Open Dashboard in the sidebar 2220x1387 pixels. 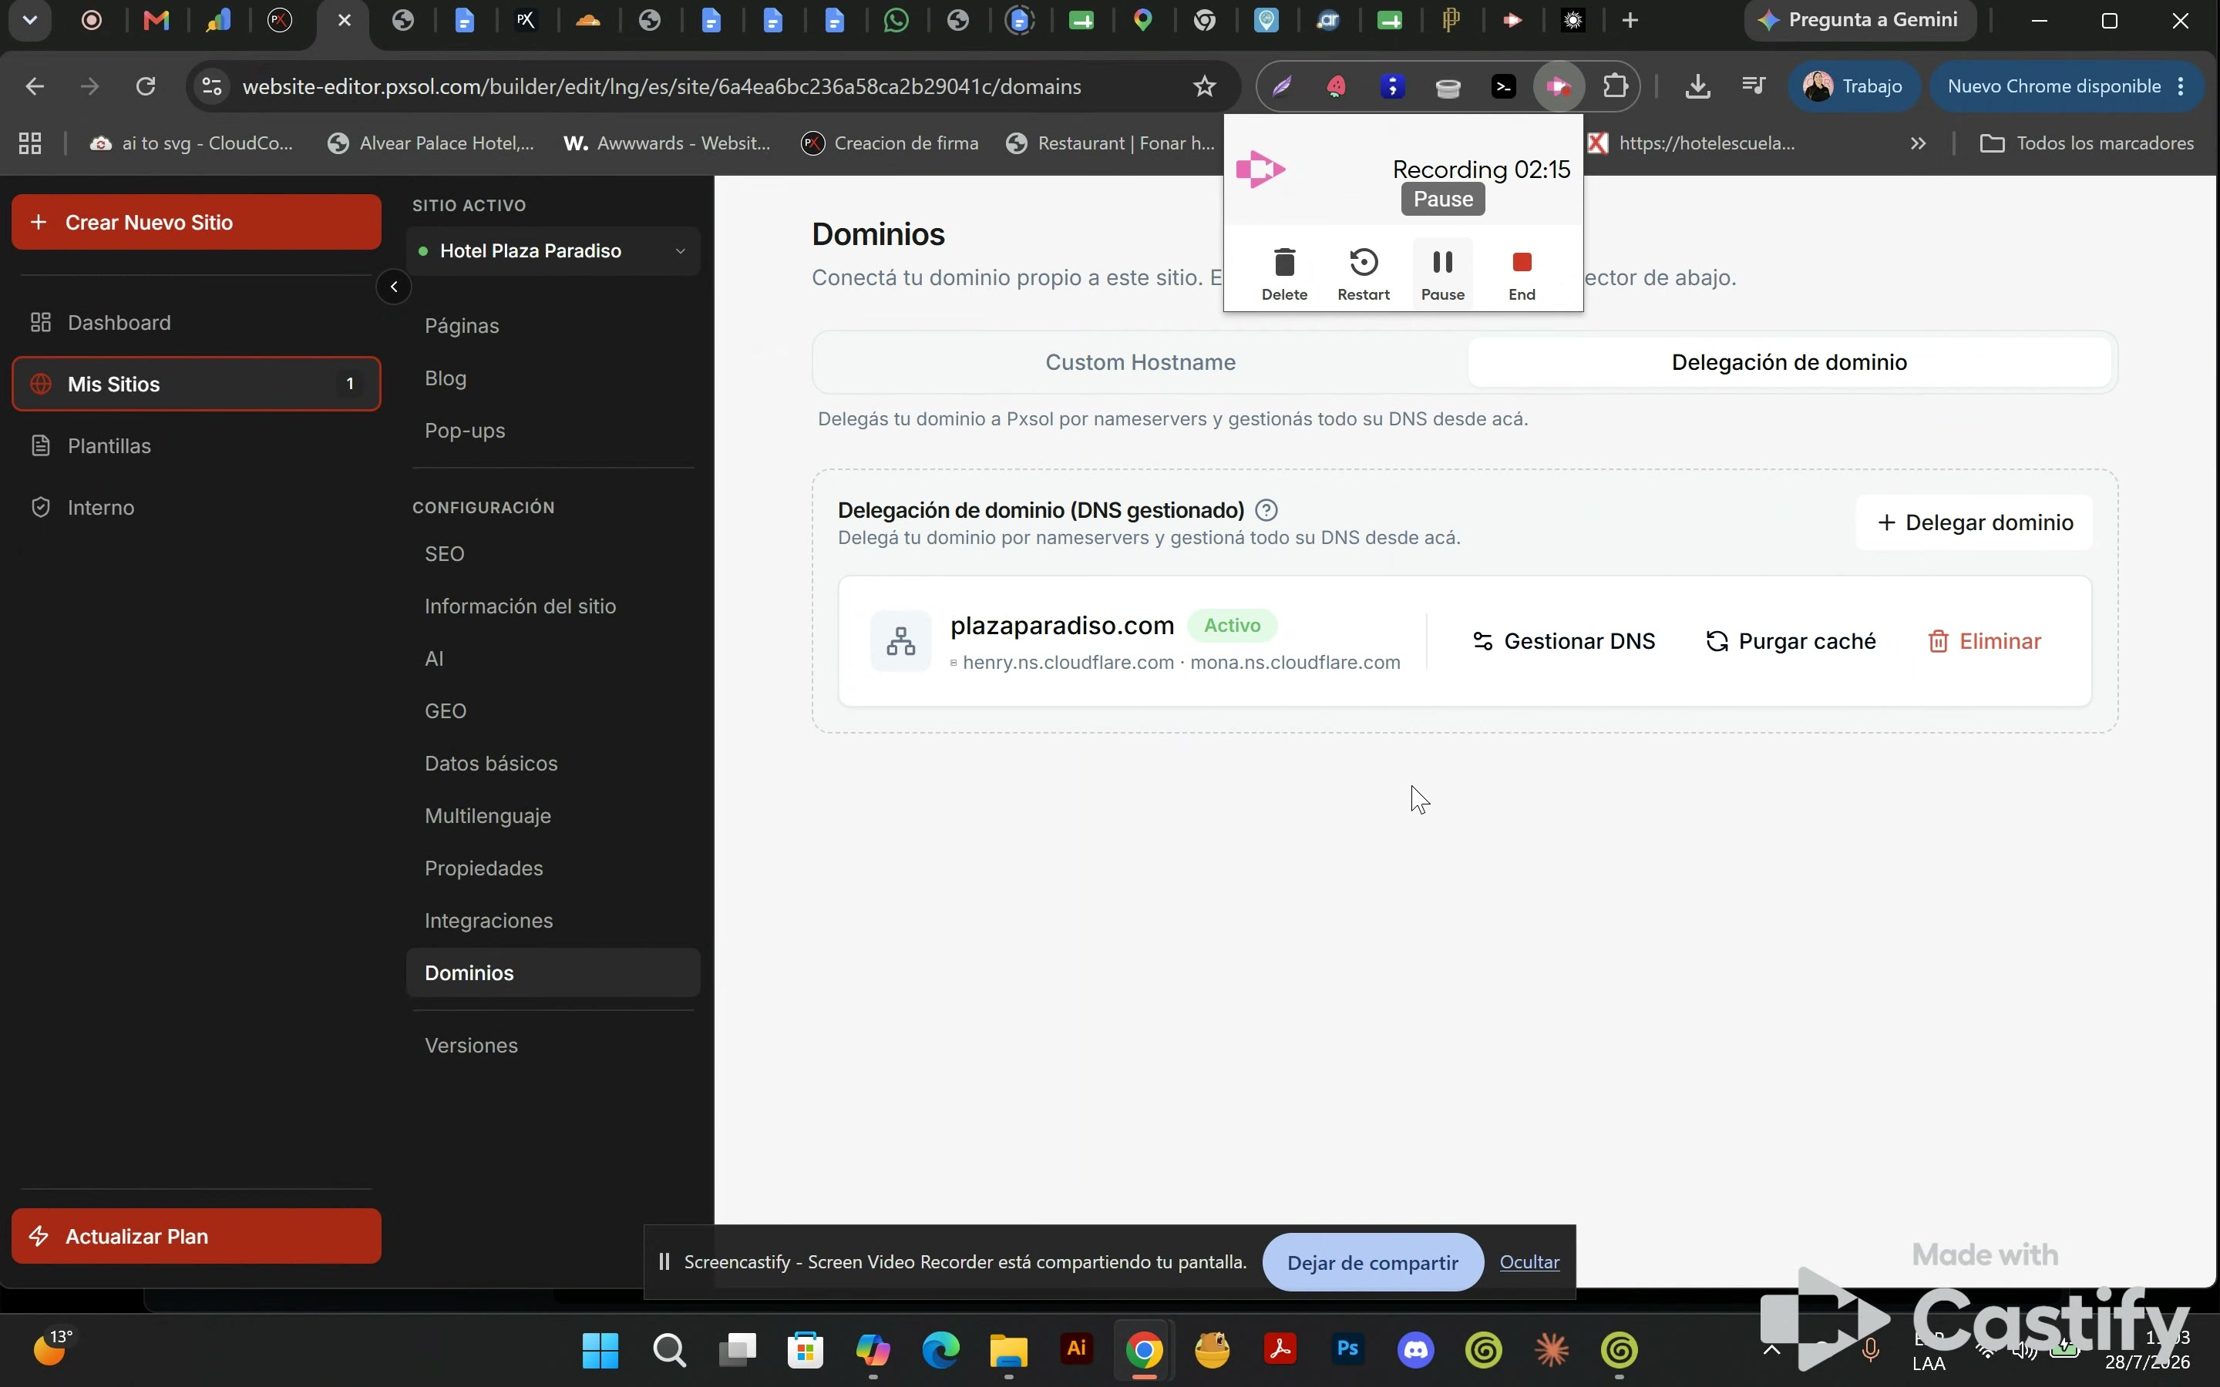(x=197, y=323)
